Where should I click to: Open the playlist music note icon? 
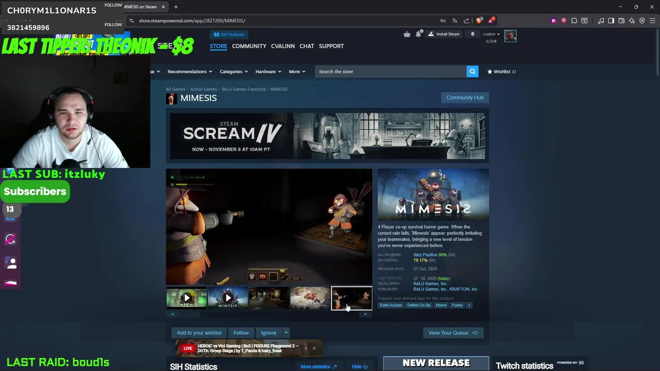pos(601,21)
